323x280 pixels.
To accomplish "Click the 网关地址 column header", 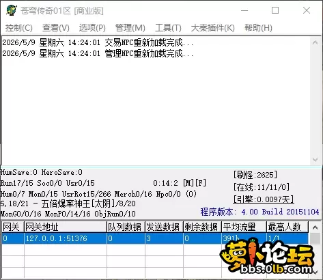I will [x=66, y=227].
